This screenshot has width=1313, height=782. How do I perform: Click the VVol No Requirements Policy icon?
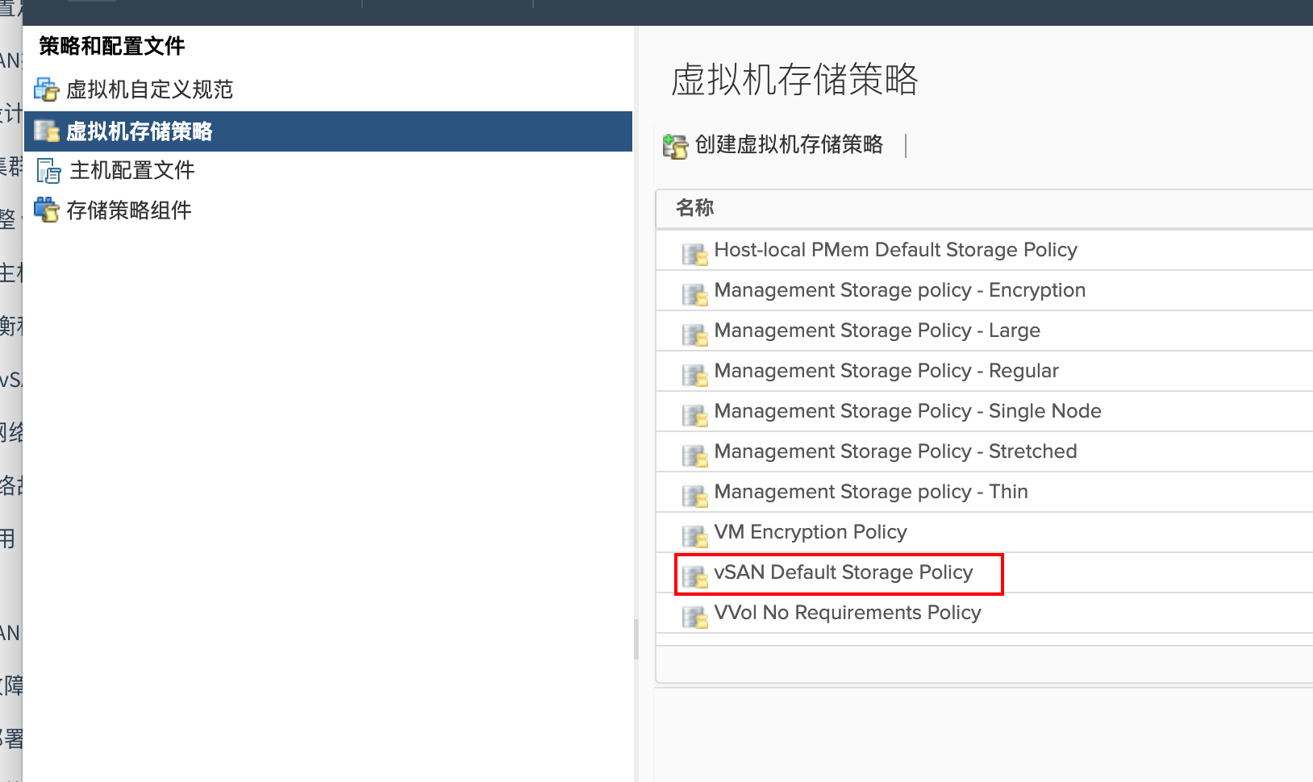(x=694, y=616)
